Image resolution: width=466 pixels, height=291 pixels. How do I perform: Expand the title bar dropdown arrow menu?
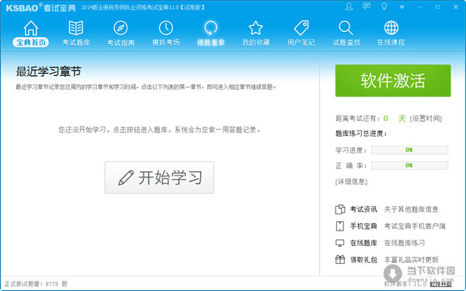402,7
